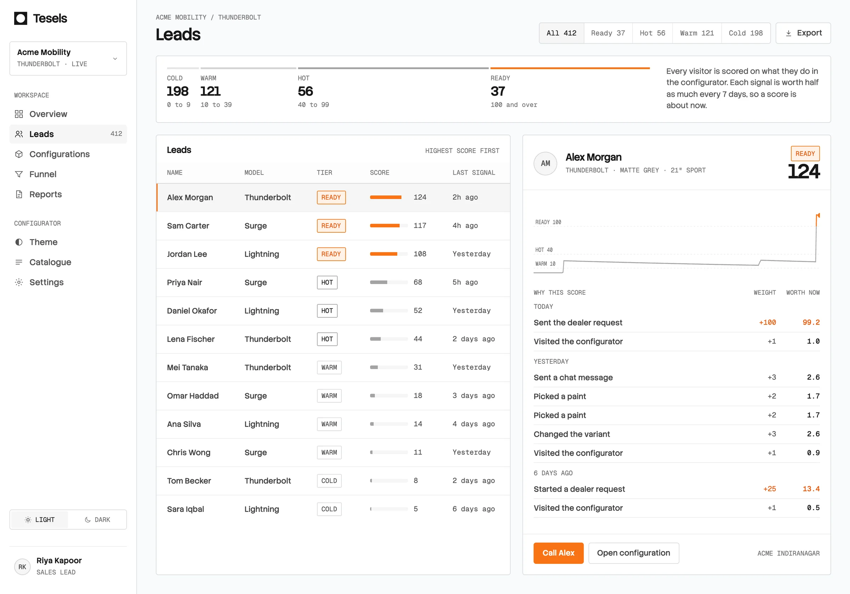
Task: Click the Funnel filter icon
Action: [19, 174]
